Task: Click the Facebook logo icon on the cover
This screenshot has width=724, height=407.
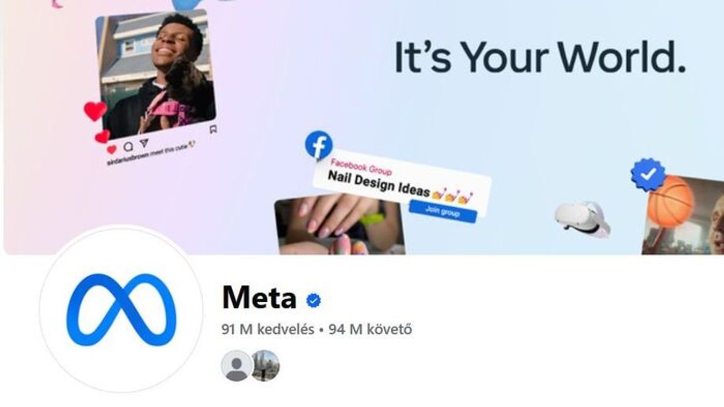Action: pyautogui.click(x=319, y=145)
